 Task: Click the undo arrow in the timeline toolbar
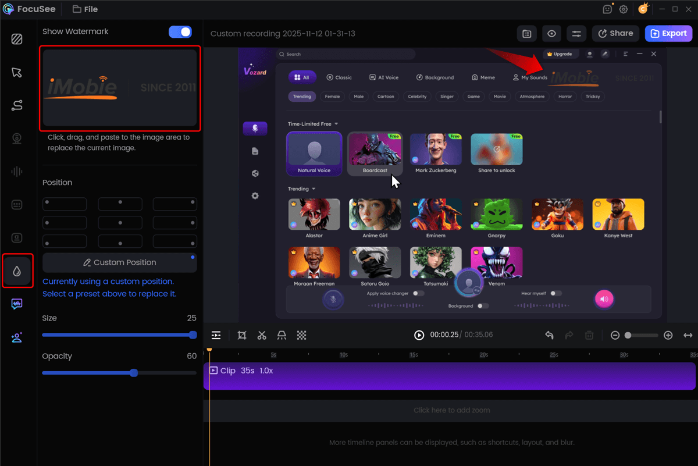549,335
